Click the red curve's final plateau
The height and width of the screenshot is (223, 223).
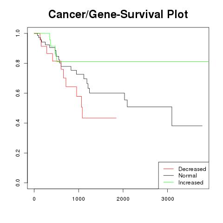click(99, 118)
